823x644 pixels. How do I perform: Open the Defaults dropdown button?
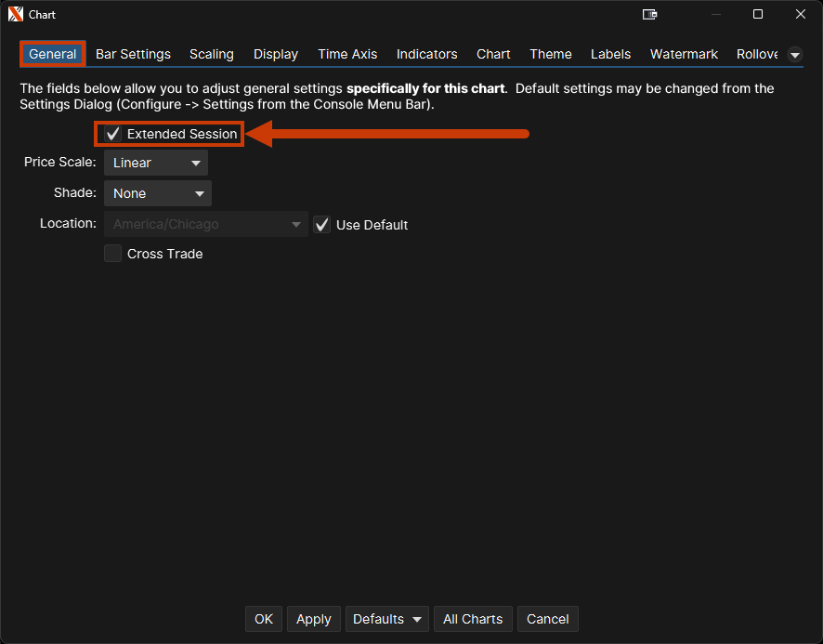click(x=386, y=619)
